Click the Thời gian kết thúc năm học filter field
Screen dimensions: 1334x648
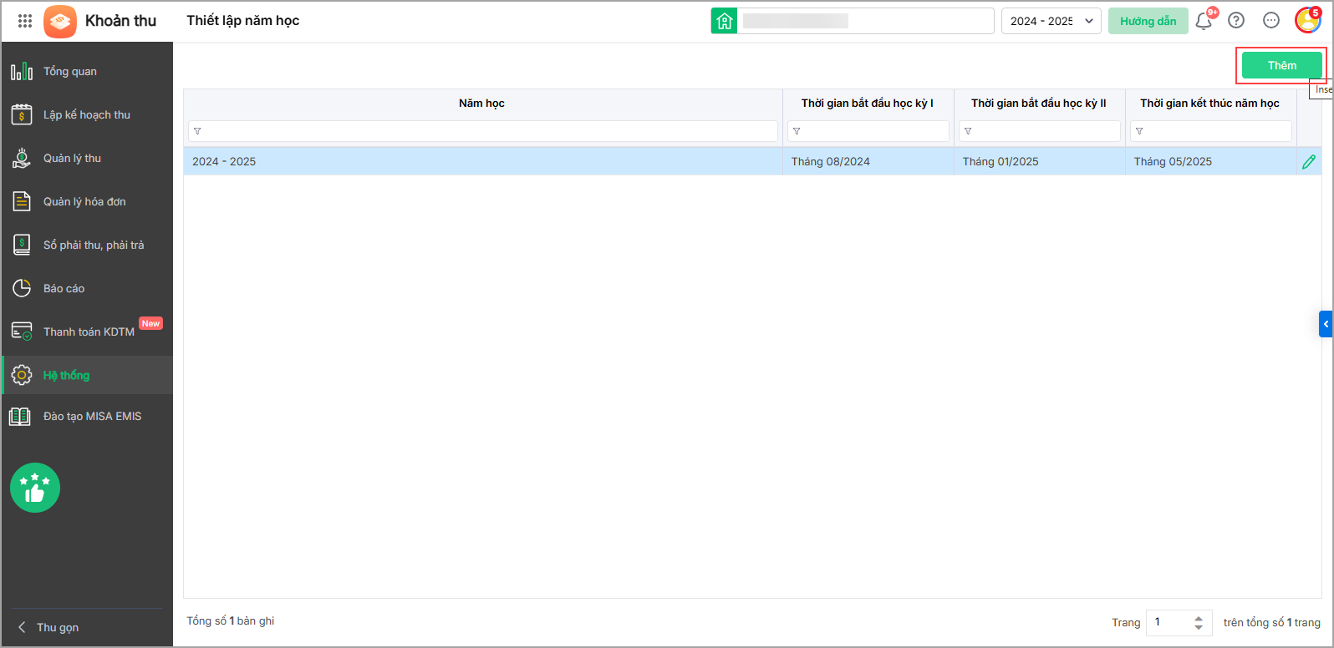click(x=1210, y=131)
